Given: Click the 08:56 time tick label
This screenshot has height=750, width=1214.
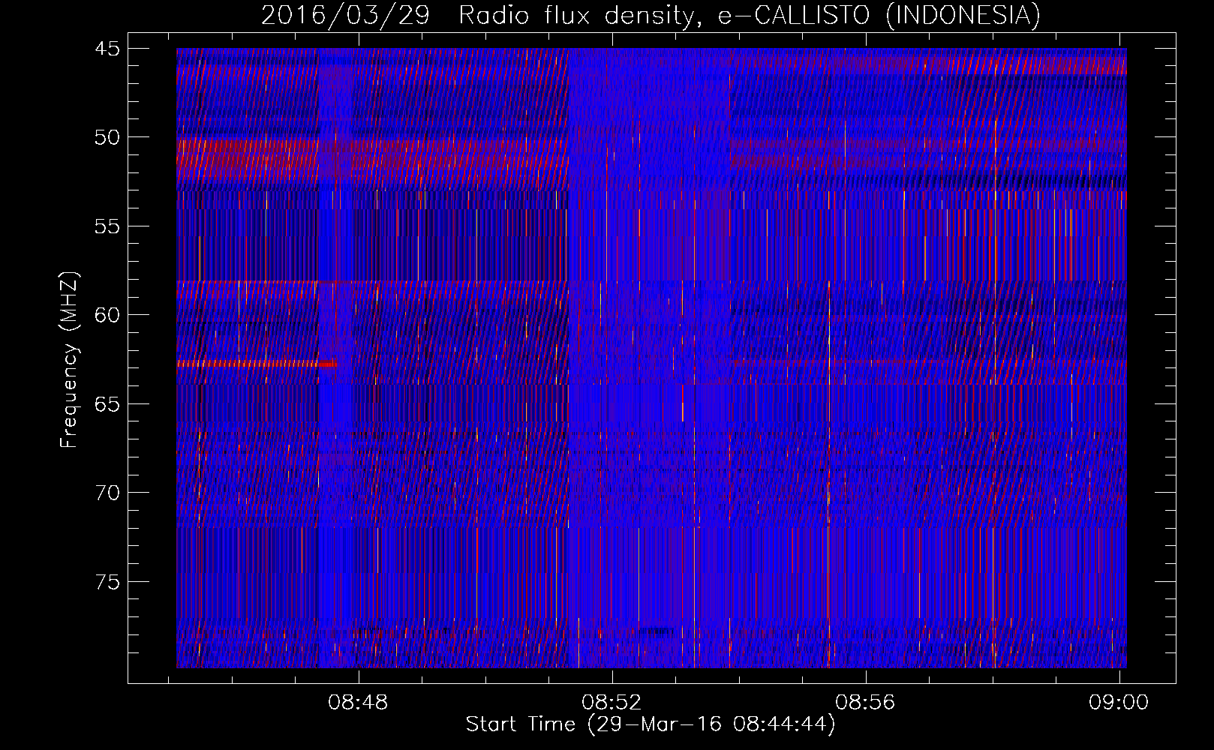Looking at the screenshot, I should [x=866, y=703].
